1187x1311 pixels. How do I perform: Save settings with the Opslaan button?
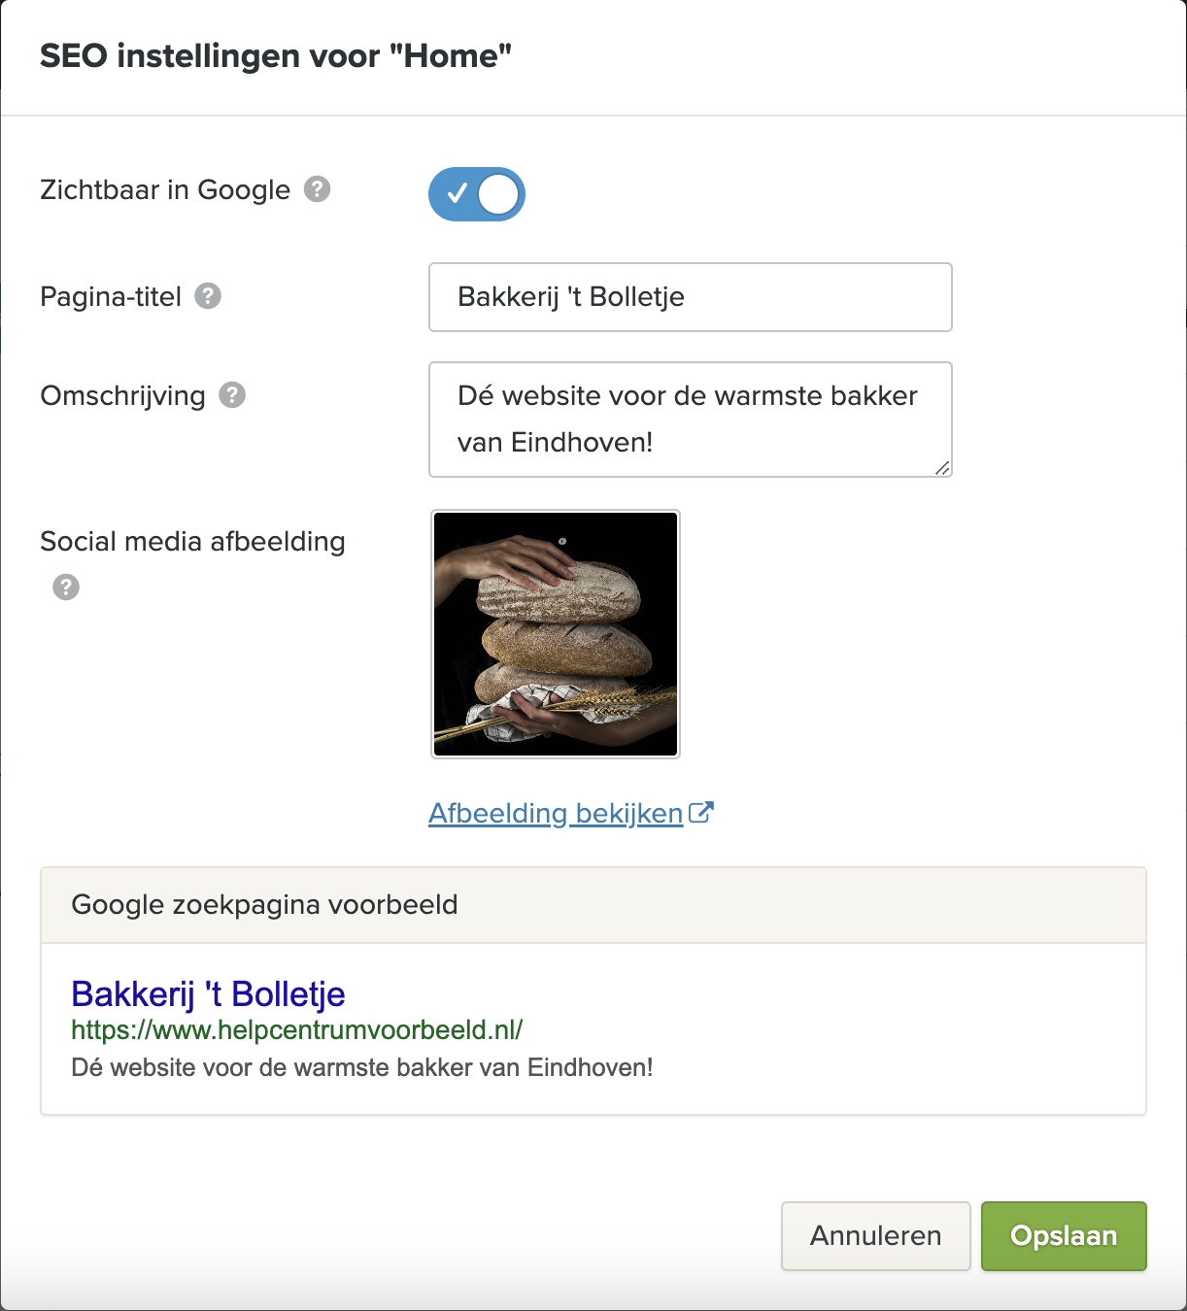[1064, 1236]
